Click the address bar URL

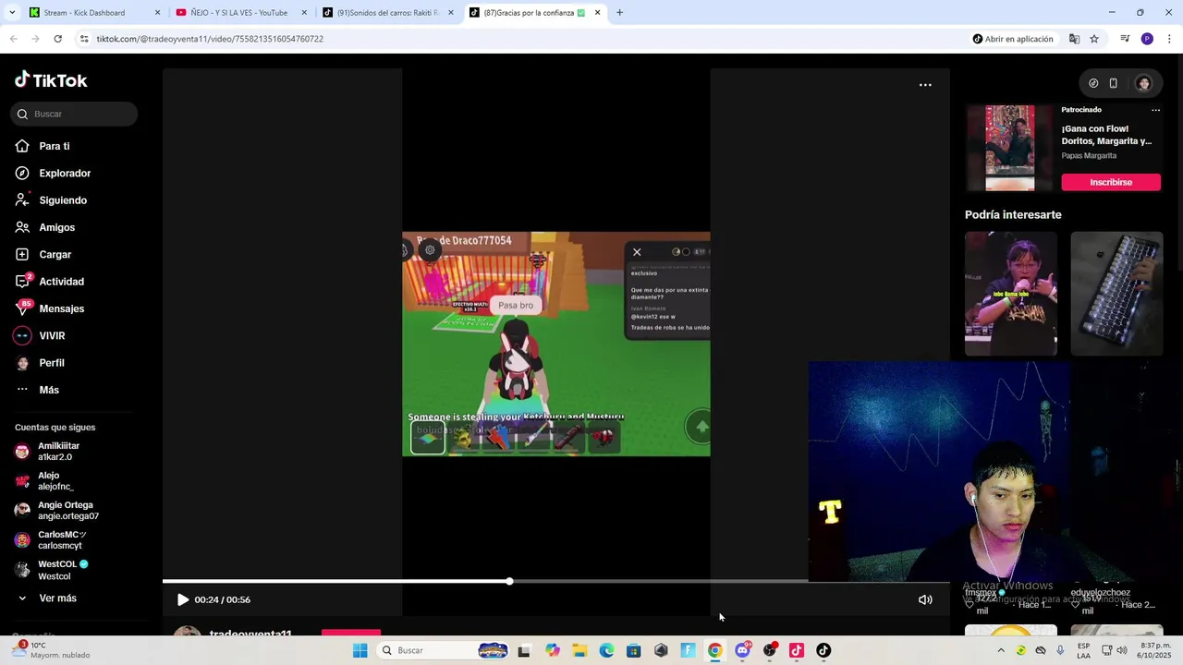(x=210, y=39)
